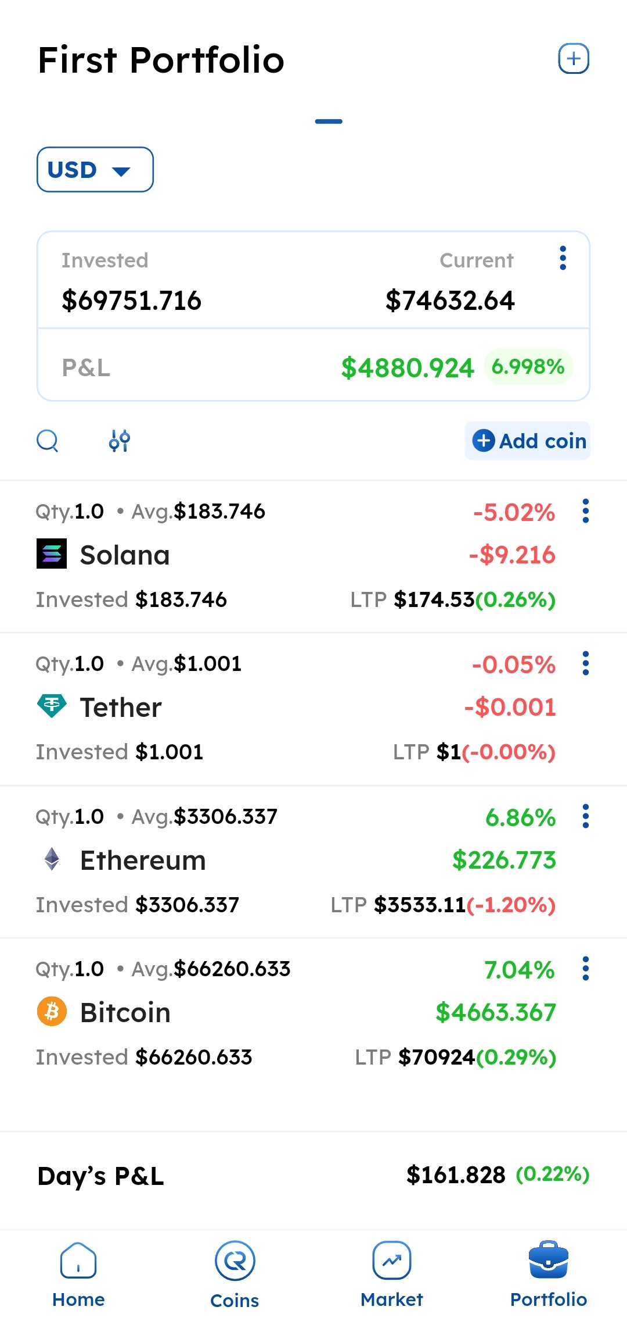Tap the Solana coin logo
Screen dimensions: 627x1321
(52, 554)
